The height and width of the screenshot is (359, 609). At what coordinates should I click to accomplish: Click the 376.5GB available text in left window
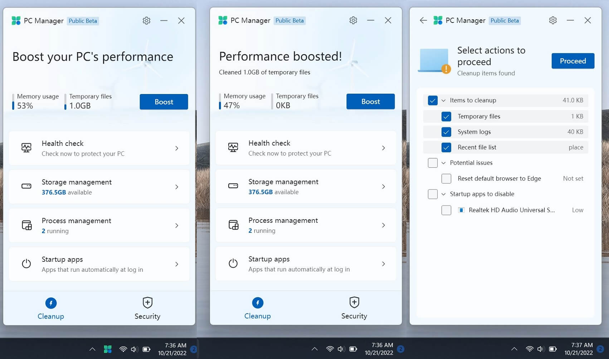coord(67,192)
